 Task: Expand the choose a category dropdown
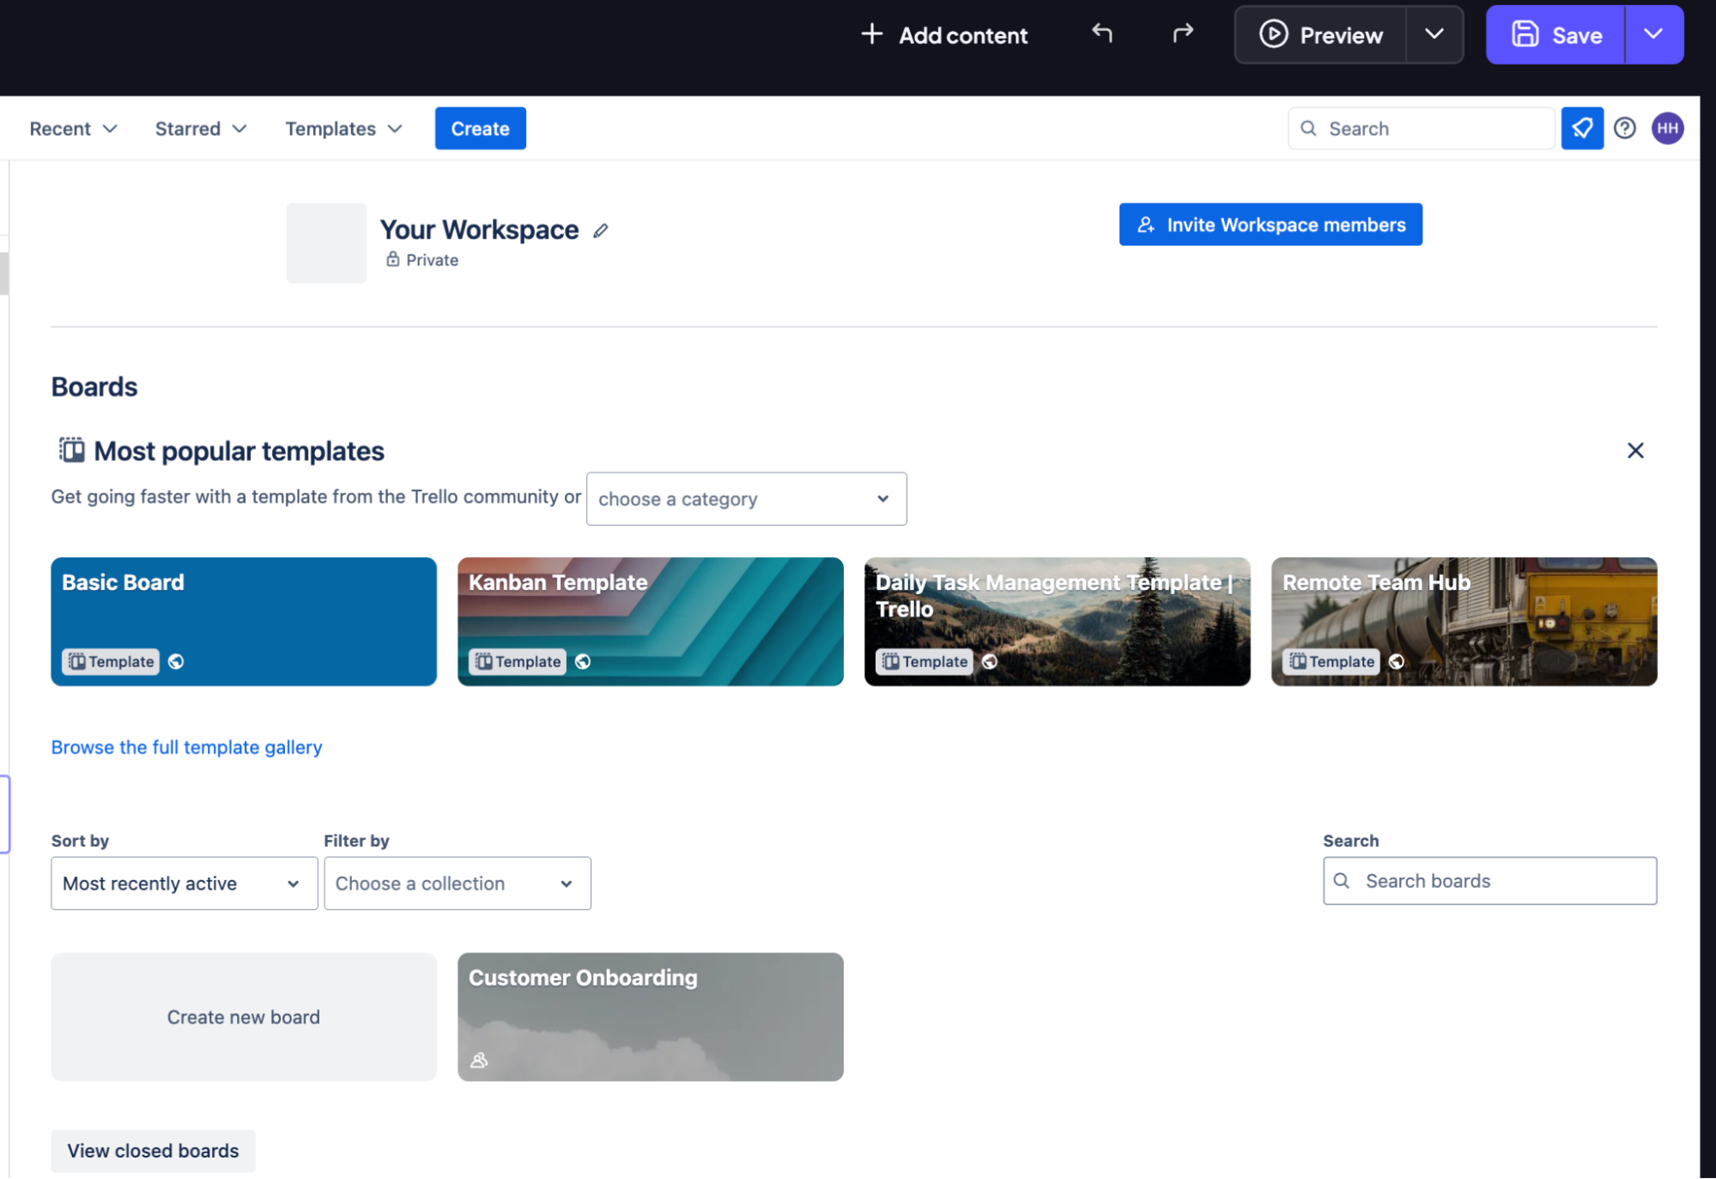(x=746, y=499)
